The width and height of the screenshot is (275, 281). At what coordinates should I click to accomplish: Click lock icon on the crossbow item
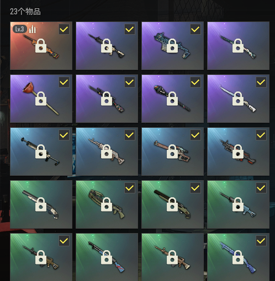click(107, 204)
